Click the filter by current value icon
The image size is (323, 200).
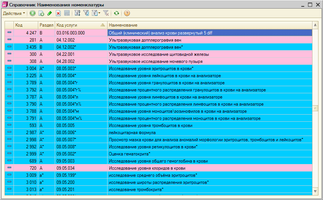pos(86,13)
